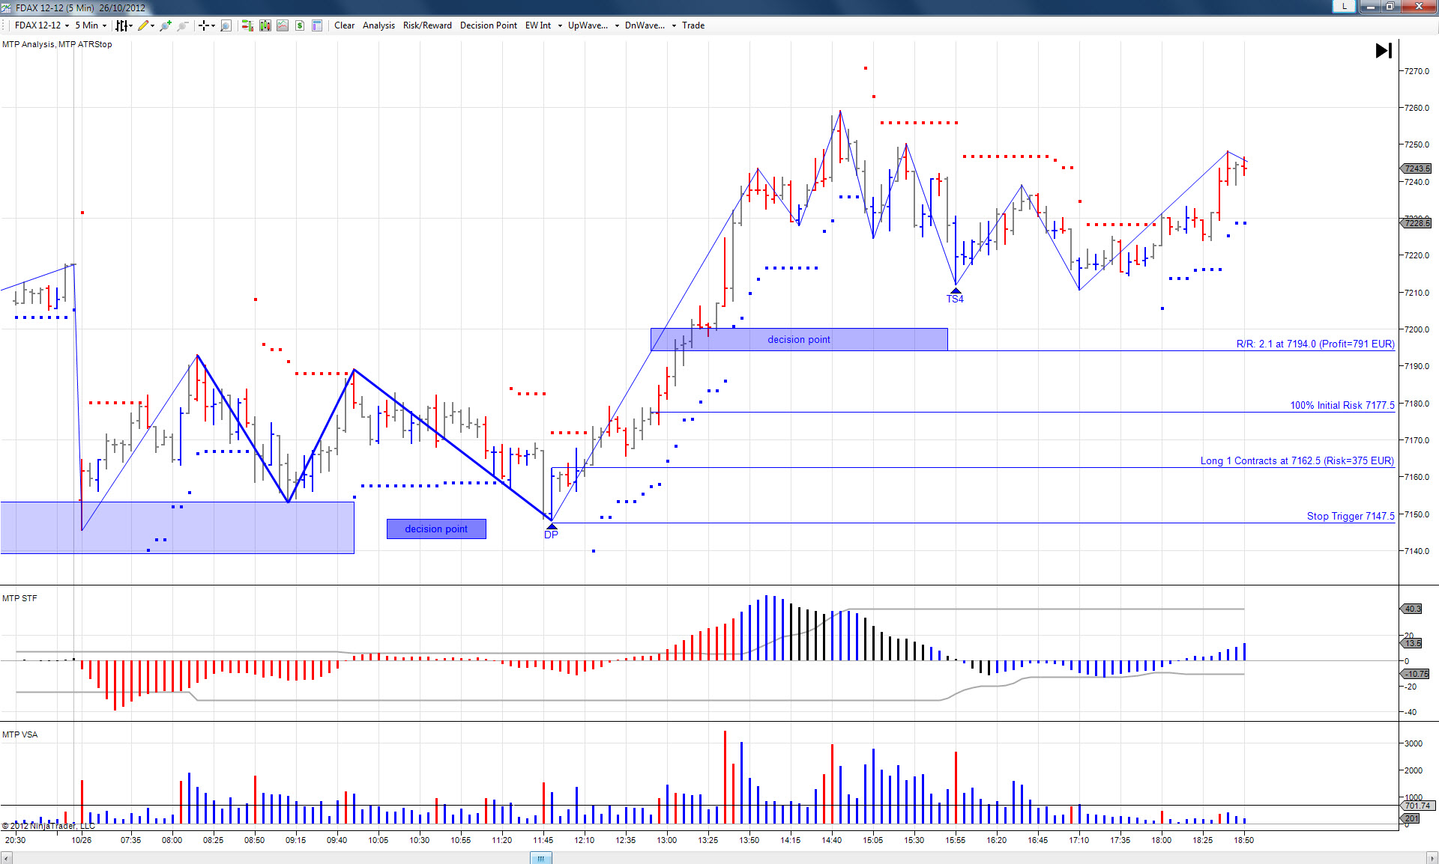Click the EW Int toolbar button
The height and width of the screenshot is (864, 1439).
click(538, 25)
